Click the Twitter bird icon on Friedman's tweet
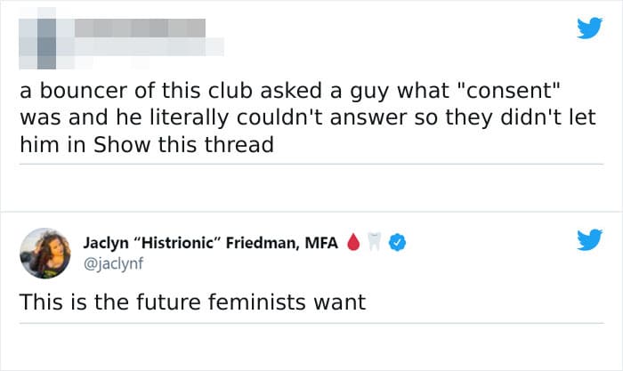Image resolution: width=623 pixels, height=371 pixels. [x=588, y=240]
